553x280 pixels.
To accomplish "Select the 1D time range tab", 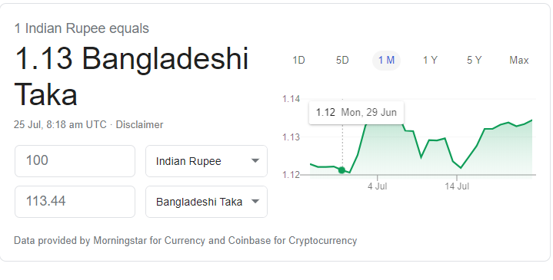I will click(x=298, y=60).
